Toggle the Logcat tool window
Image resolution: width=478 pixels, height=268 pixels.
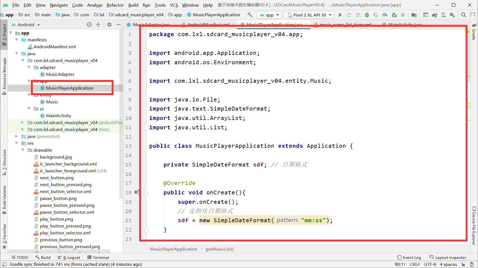(x=69, y=258)
